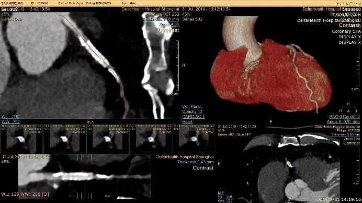
Task: Click the Zoom 1.53 label in axial view
Action: [x=352, y=139]
